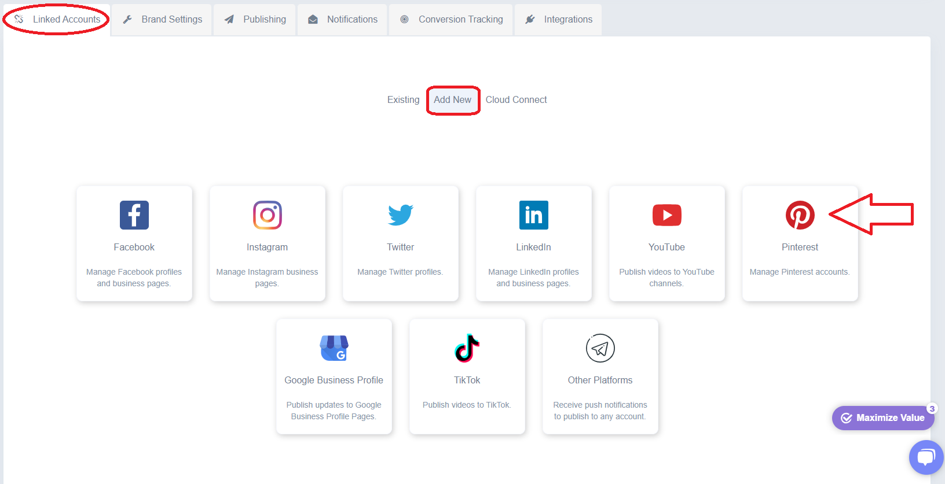The image size is (945, 484).
Task: Choose the Twitter bird icon
Action: pos(401,215)
